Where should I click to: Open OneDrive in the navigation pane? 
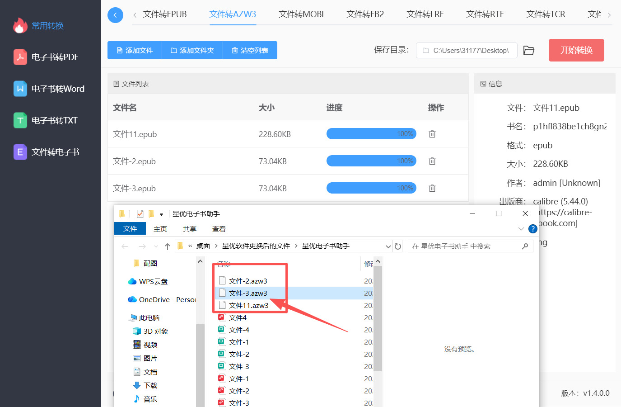point(162,299)
